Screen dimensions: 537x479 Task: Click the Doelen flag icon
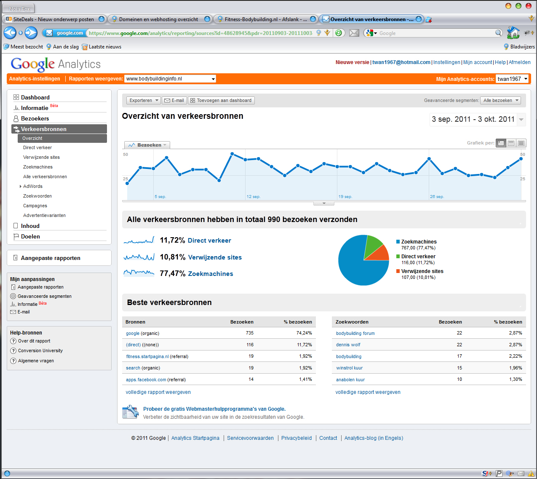coord(16,236)
